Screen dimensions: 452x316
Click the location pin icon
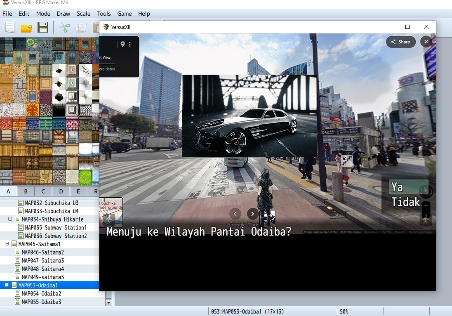pyautogui.click(x=122, y=44)
